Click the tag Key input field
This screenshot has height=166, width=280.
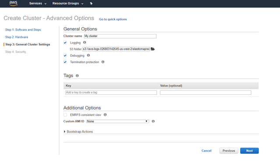(111, 93)
